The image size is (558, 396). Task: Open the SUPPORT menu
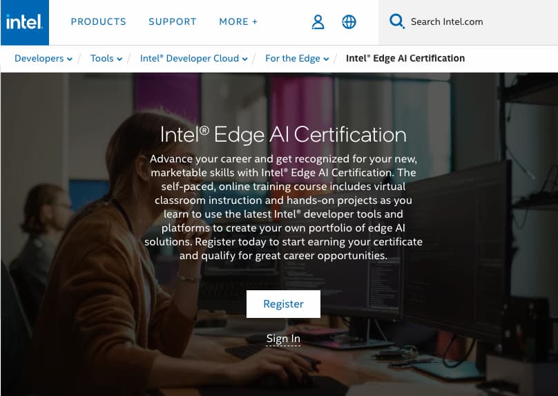coord(173,21)
